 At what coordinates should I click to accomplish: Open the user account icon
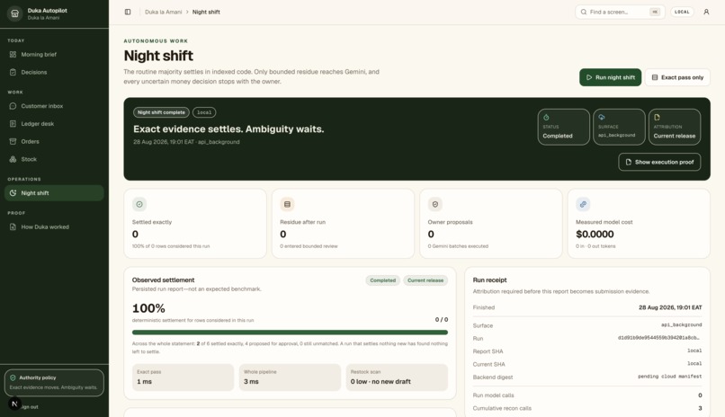coord(706,12)
